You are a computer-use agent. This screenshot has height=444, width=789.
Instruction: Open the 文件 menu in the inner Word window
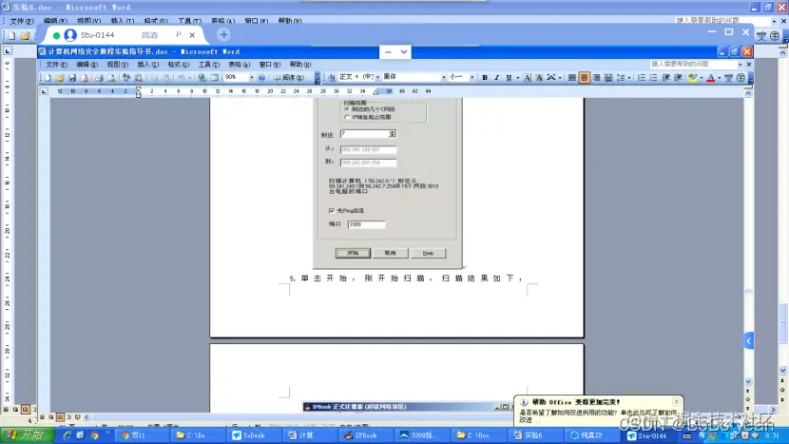pos(56,65)
